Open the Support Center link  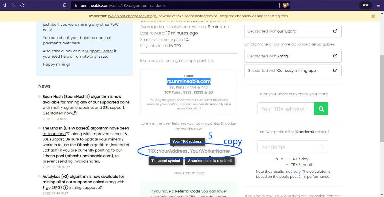tap(99, 51)
